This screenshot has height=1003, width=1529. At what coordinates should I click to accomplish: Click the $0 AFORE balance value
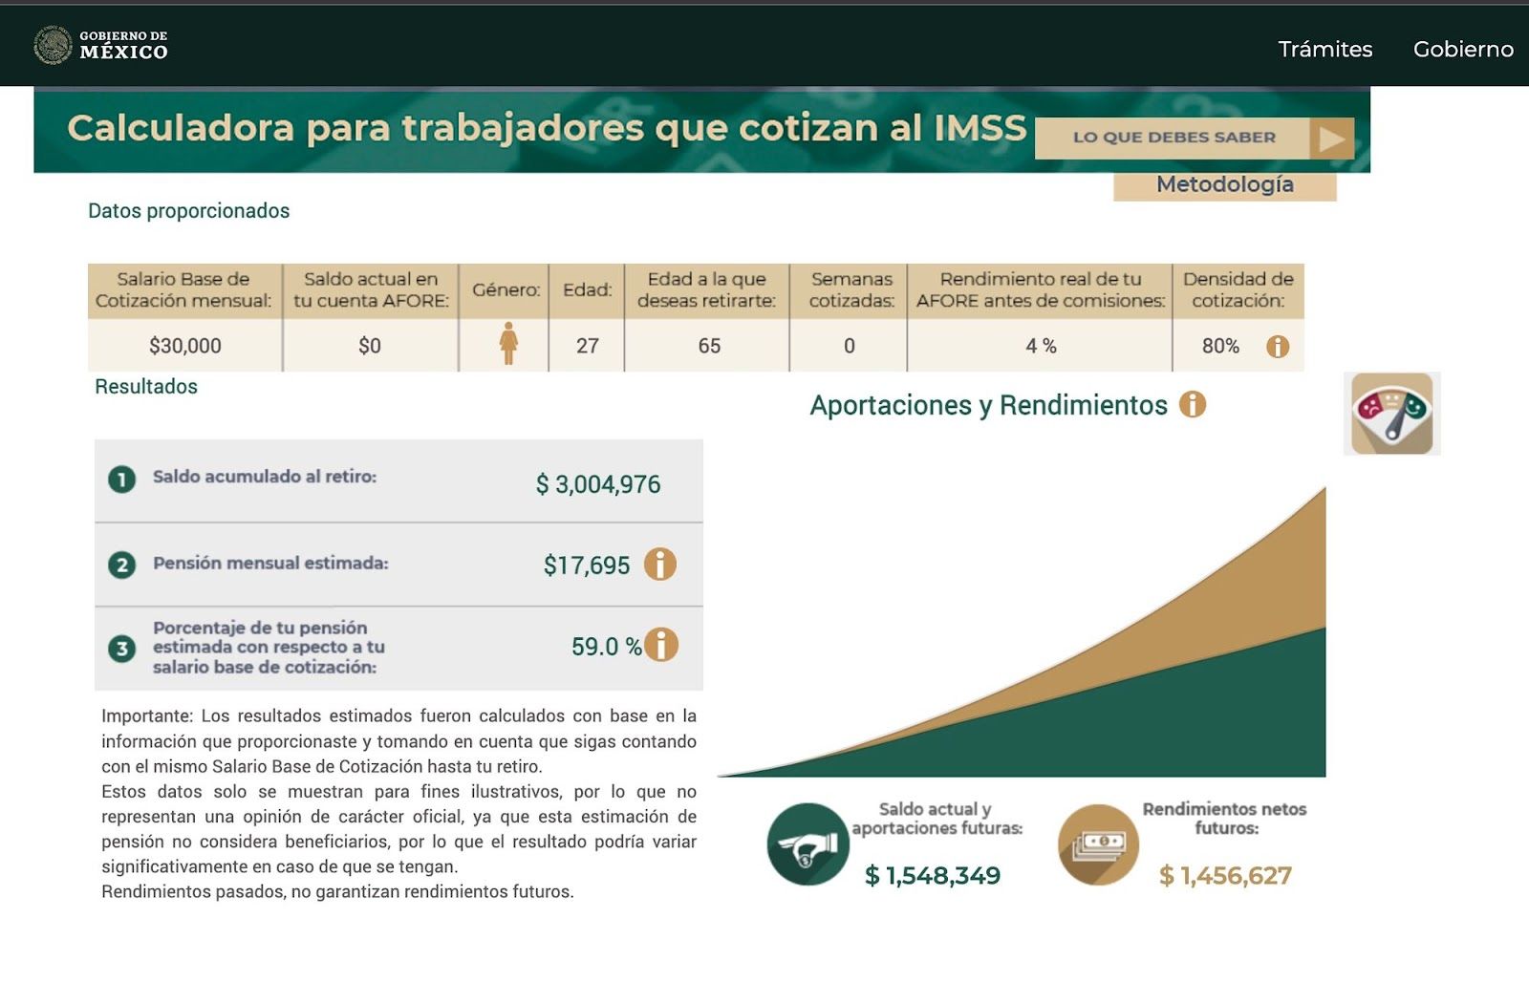click(370, 346)
